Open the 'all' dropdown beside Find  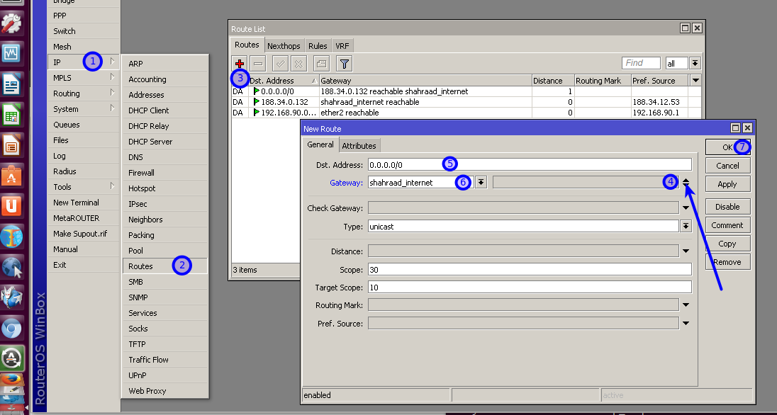pos(695,64)
